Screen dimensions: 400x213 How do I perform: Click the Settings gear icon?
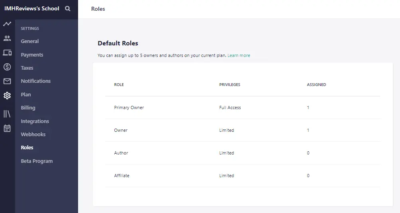[x=7, y=96]
